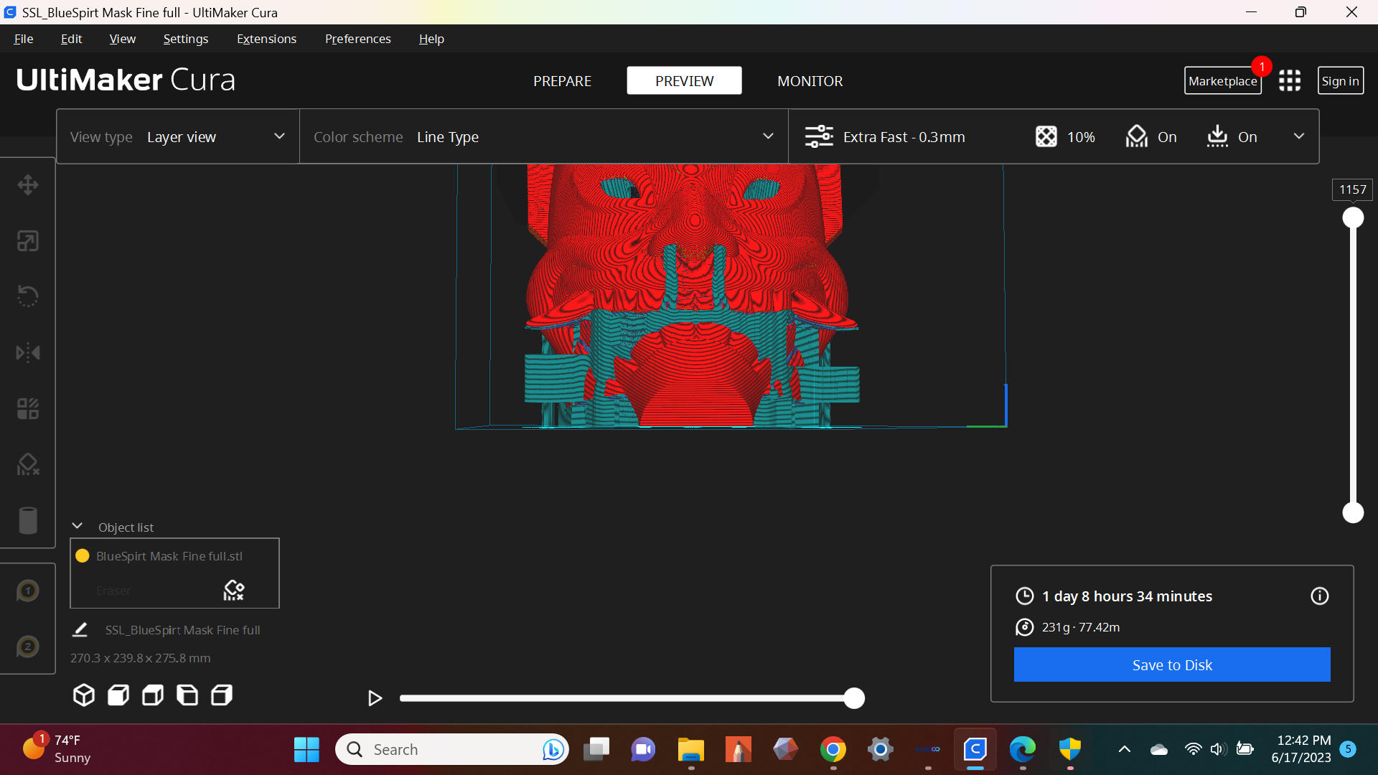Screen dimensions: 1378x775
Task: Open the Marketplace panel
Action: coord(1223,80)
